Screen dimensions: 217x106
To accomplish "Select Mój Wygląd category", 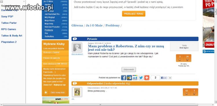I will click(49, 17).
